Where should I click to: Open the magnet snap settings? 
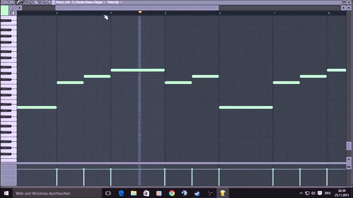click(12, 2)
